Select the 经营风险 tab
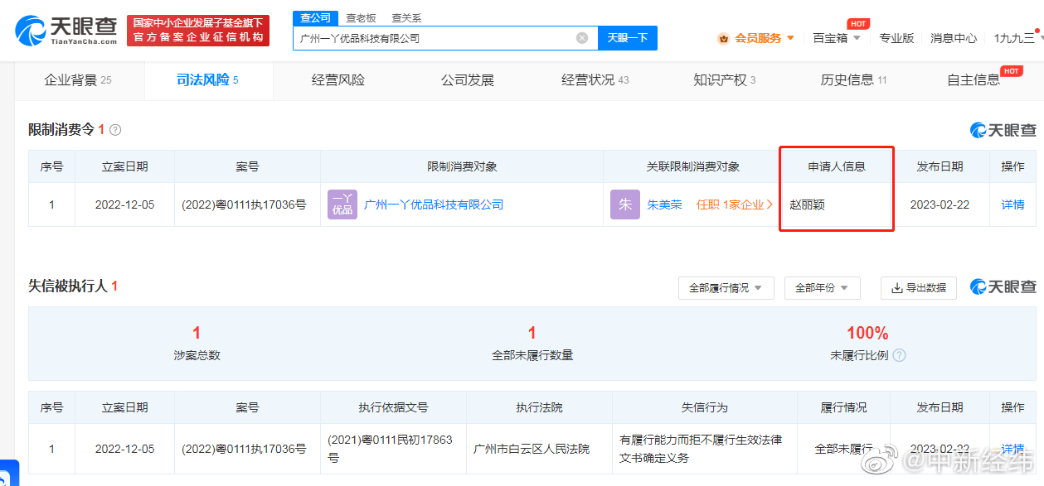This screenshot has height=486, width=1044. tap(338, 80)
